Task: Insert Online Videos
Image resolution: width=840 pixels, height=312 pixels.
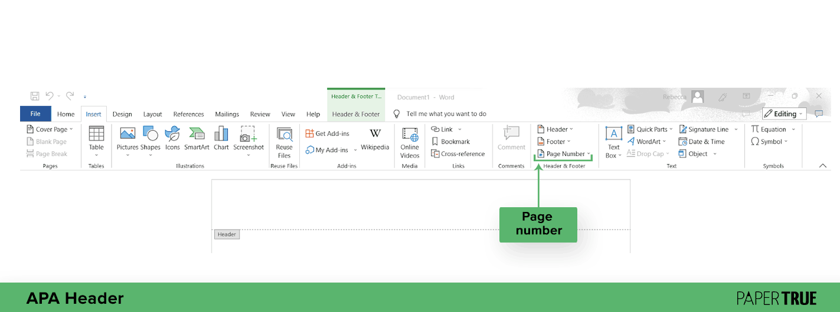Action: pos(410,142)
